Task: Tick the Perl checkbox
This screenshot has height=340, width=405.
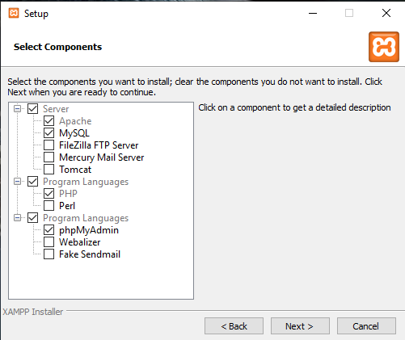Action: click(49, 205)
